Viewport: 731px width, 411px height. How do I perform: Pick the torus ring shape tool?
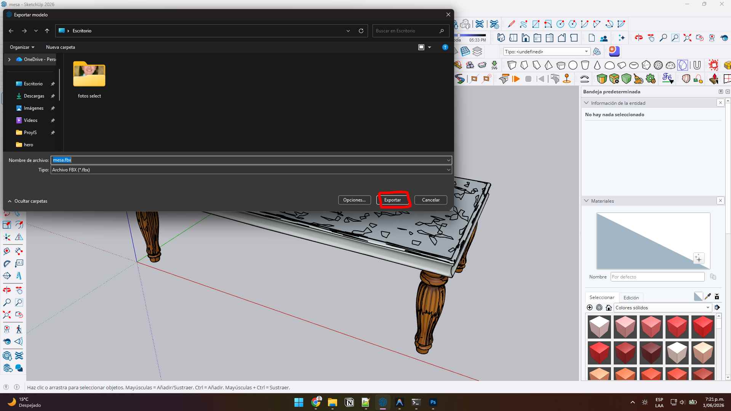click(x=634, y=65)
